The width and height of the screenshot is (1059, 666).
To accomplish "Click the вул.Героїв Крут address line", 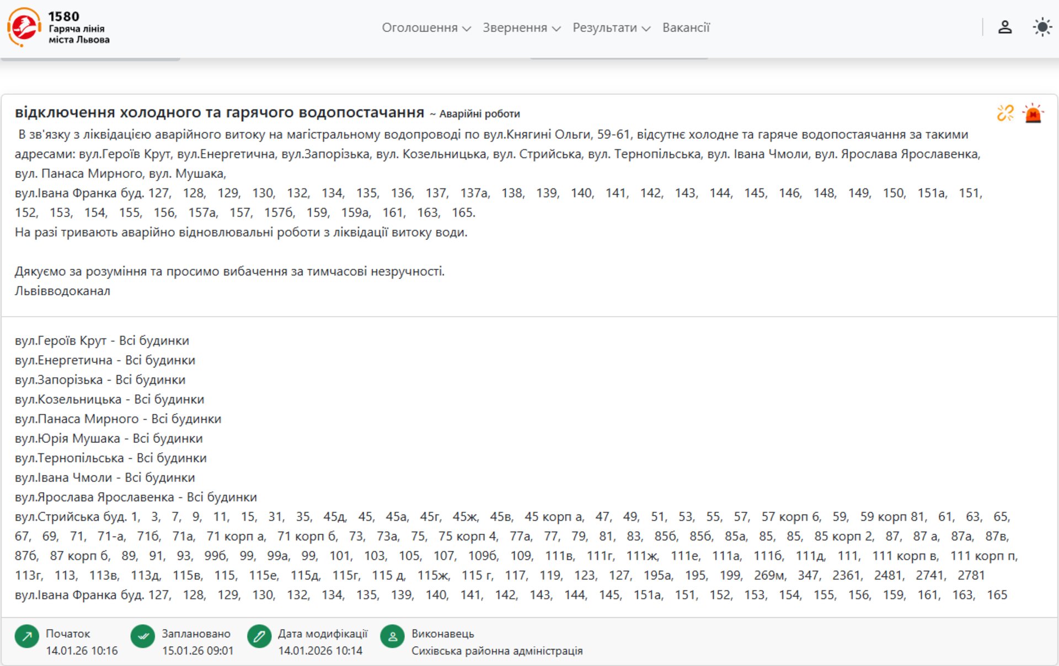I will (x=102, y=340).
